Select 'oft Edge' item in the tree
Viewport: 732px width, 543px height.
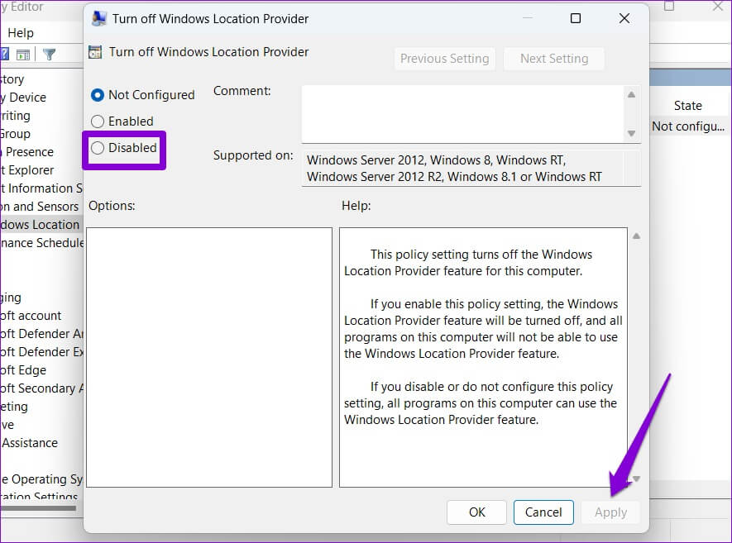pos(23,370)
